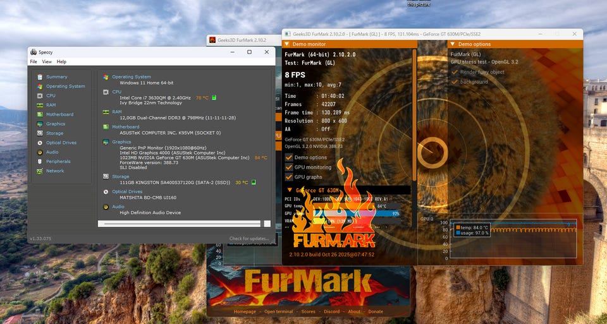607x324 pixels.
Task: Open the Scores link in FurMark launcher
Action: tap(308, 311)
